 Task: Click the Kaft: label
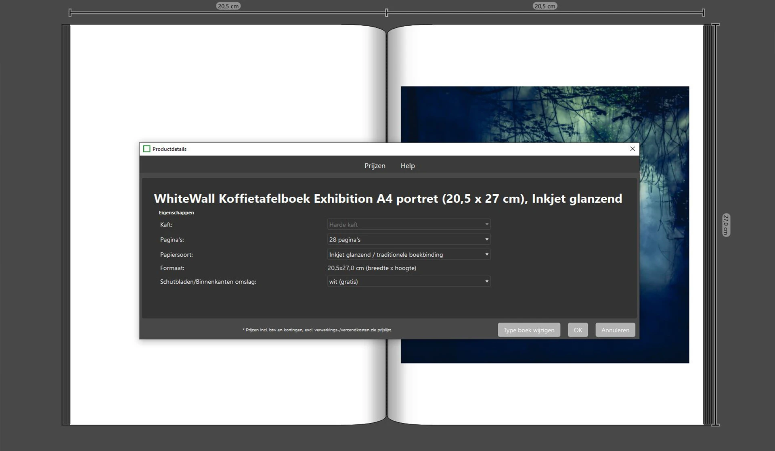tap(166, 225)
